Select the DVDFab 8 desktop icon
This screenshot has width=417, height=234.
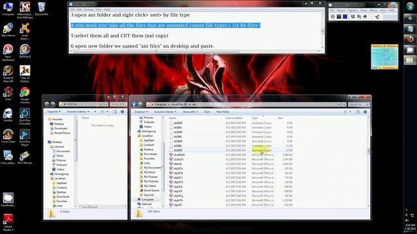[25, 51]
